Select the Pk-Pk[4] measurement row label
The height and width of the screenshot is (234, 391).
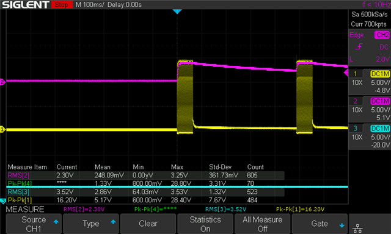point(20,183)
